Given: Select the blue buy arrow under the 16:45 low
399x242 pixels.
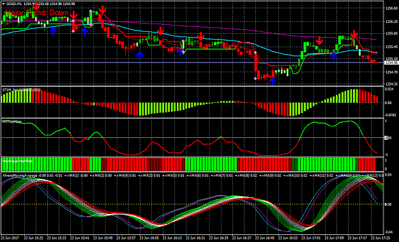Looking at the screenshot, I should pyautogui.click(x=273, y=81).
